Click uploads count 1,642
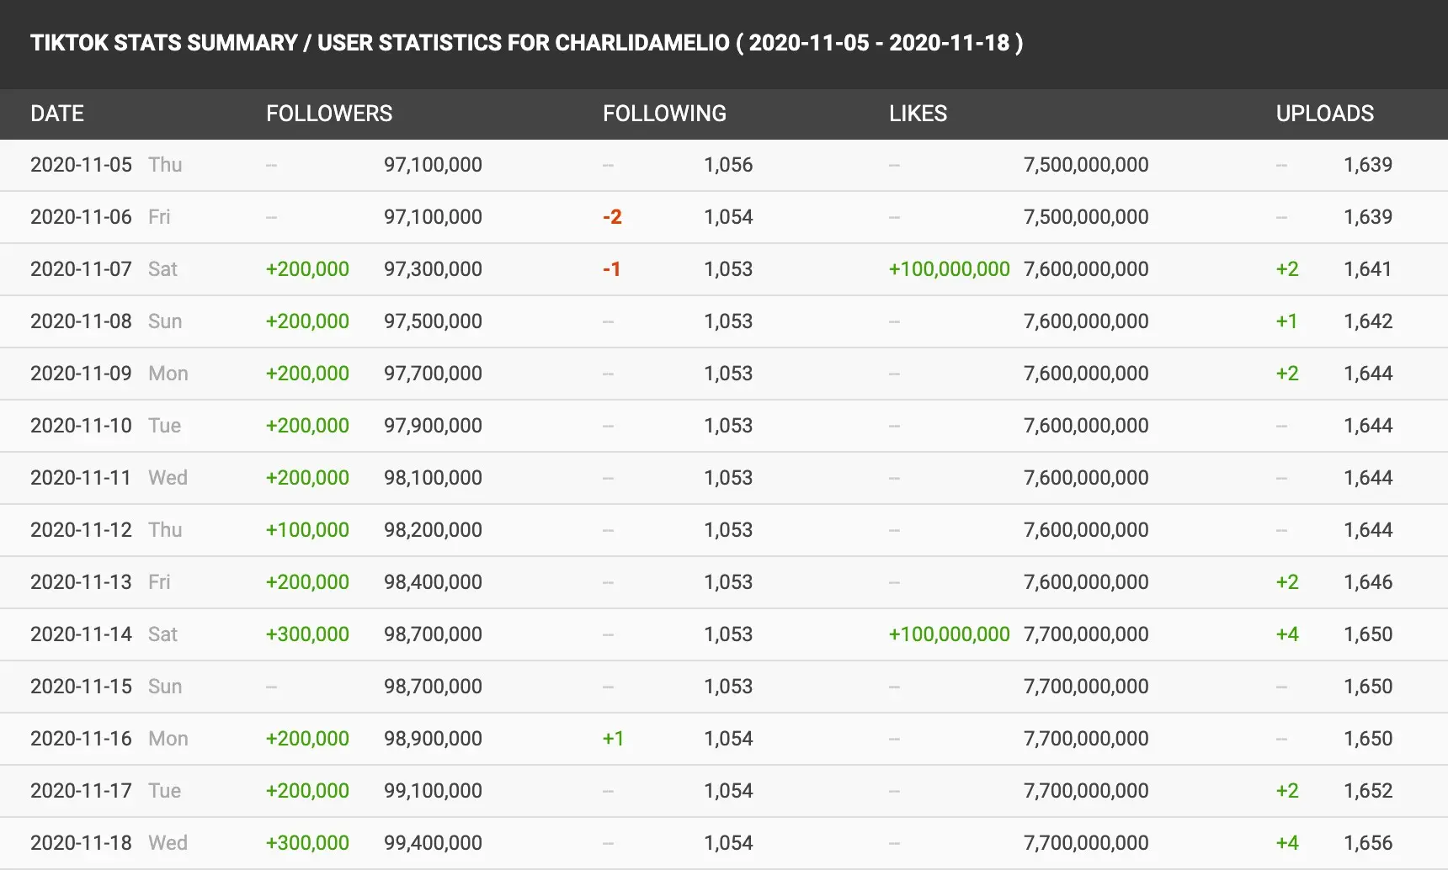Screen dimensions: 1448x870 click(x=1368, y=321)
